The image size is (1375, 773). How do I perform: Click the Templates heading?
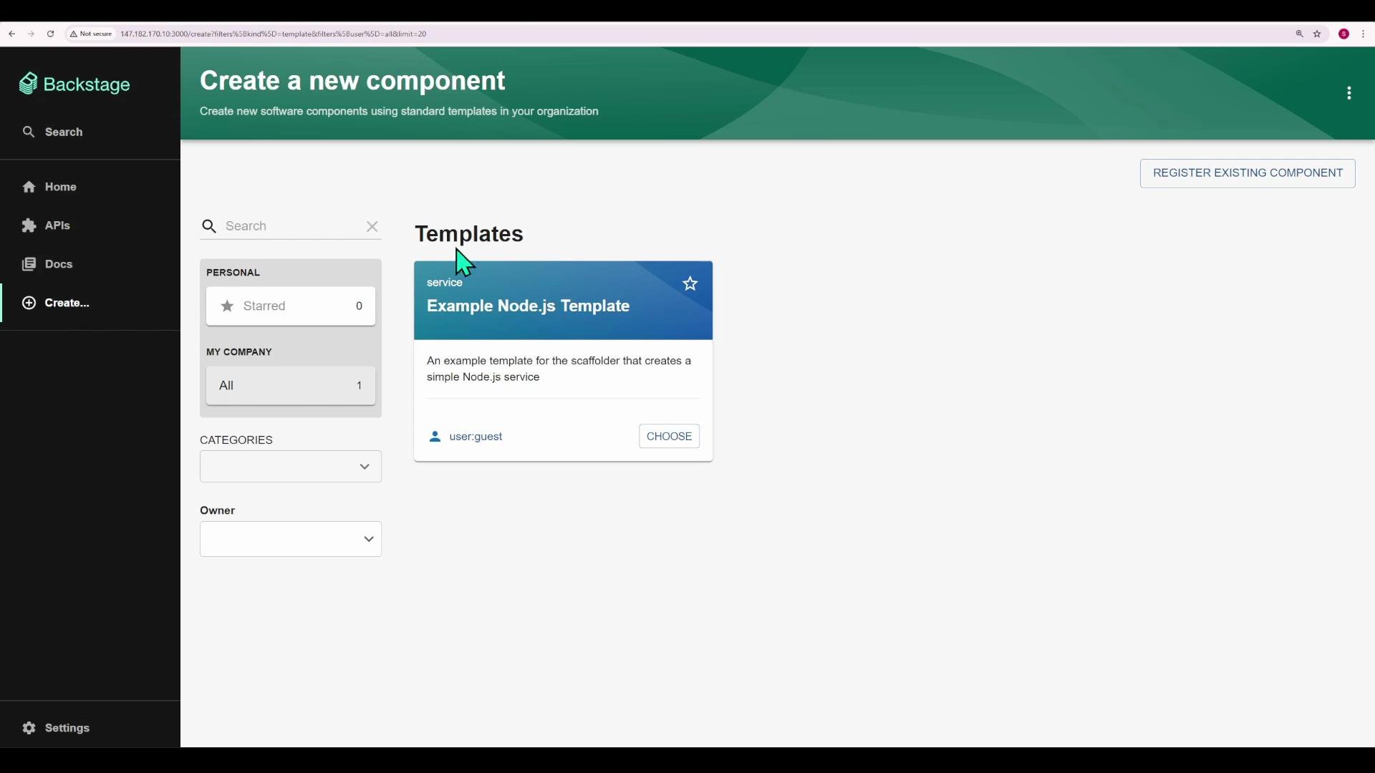point(469,234)
